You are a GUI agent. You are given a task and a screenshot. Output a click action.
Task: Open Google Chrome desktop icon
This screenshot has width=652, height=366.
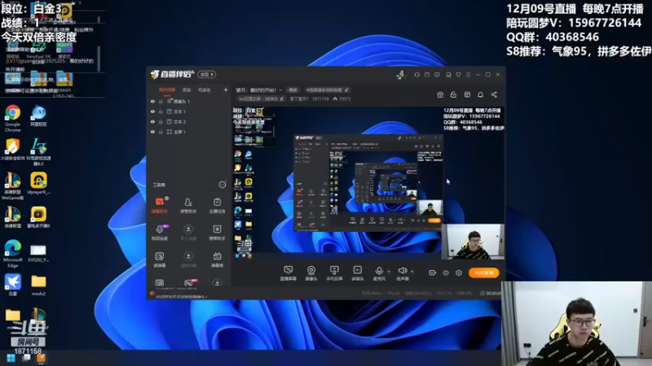click(x=13, y=118)
